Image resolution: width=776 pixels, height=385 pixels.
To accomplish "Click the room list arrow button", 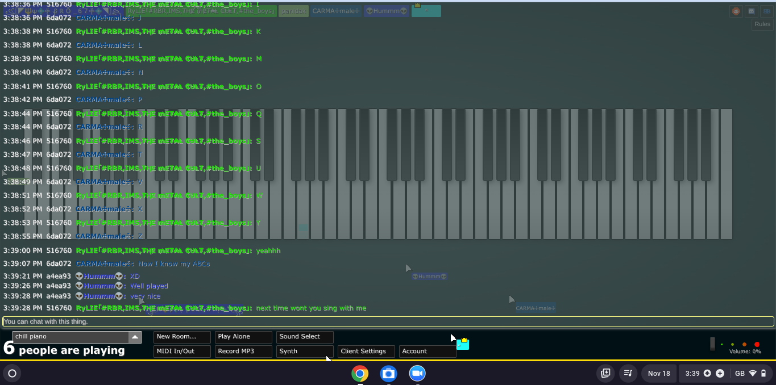I will click(x=135, y=337).
